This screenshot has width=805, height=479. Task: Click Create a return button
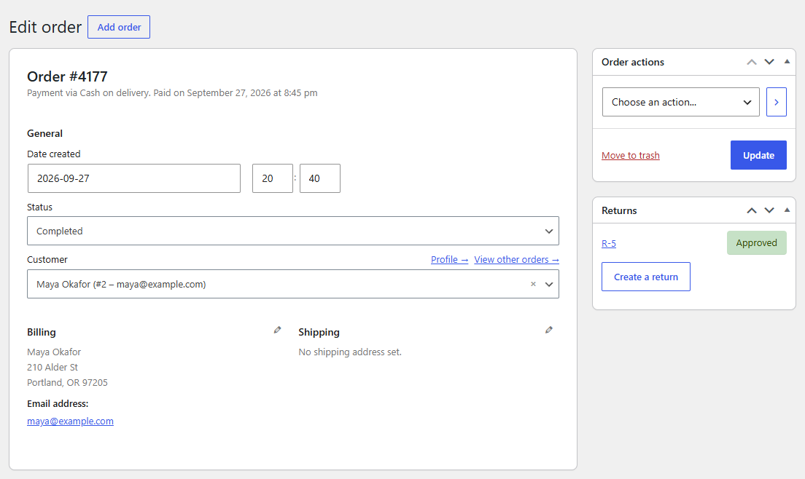click(646, 277)
